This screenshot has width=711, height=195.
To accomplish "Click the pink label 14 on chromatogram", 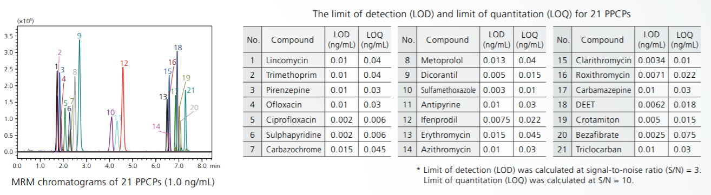I will (156, 126).
